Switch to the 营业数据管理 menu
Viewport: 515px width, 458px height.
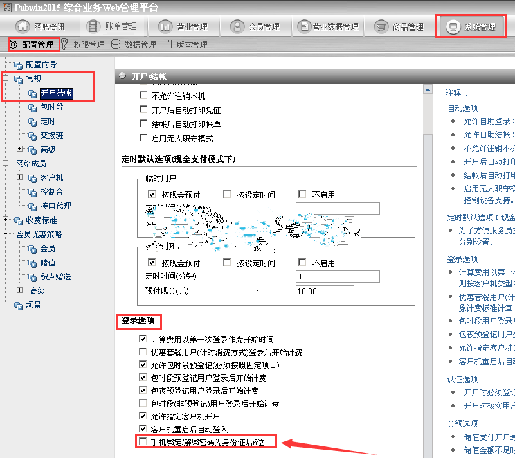pos(329,27)
